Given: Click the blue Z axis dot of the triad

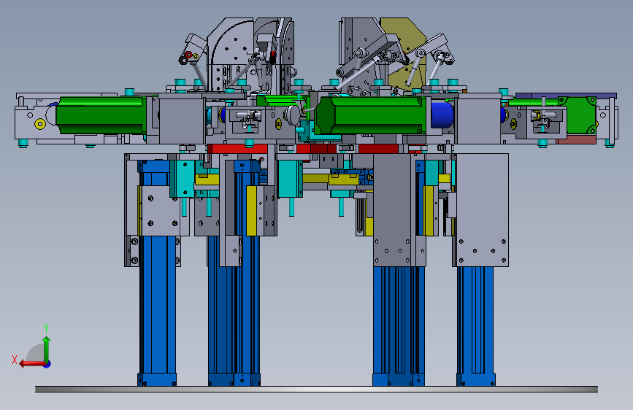Looking at the screenshot, I should pos(47,364).
